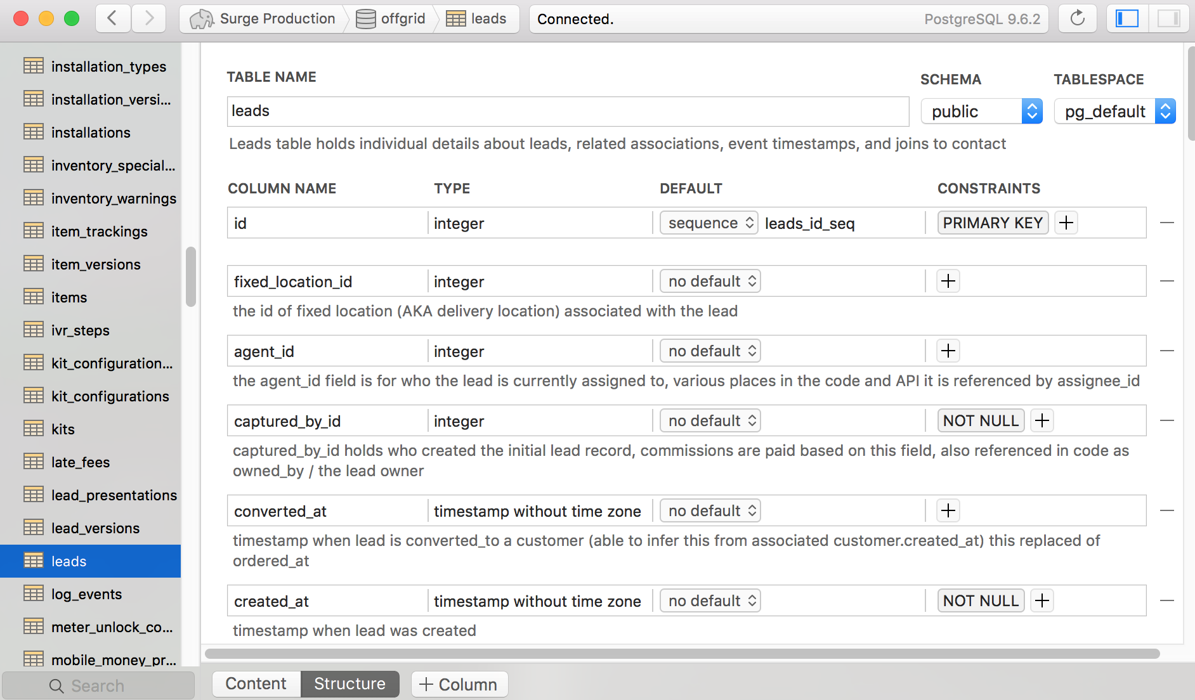Click the installation_types table icon
1195x700 pixels.
click(x=34, y=65)
